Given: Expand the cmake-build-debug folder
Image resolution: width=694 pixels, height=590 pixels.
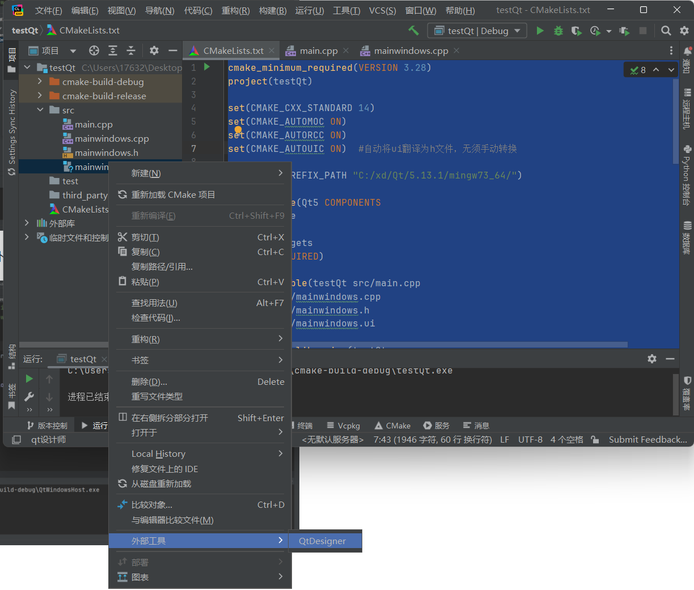Looking at the screenshot, I should click(x=40, y=82).
